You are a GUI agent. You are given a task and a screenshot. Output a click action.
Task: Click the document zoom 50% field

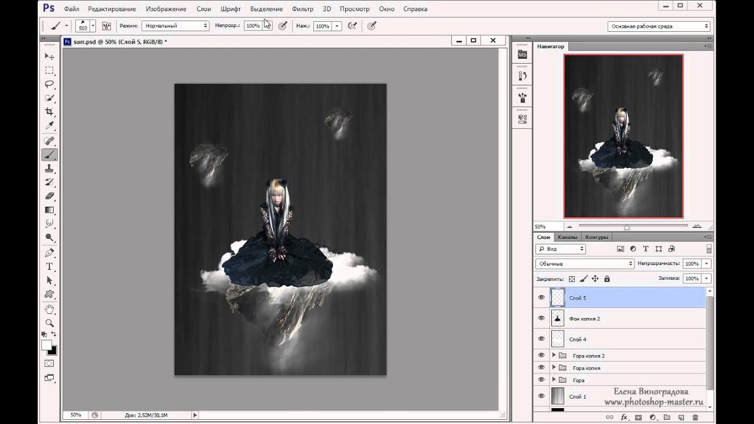click(75, 415)
